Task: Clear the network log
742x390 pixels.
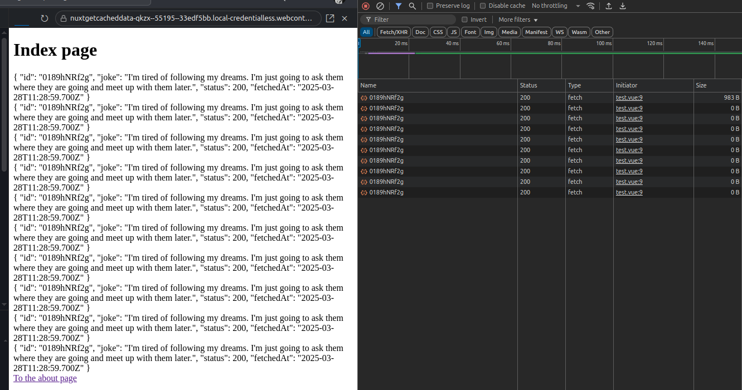Action: pyautogui.click(x=380, y=6)
